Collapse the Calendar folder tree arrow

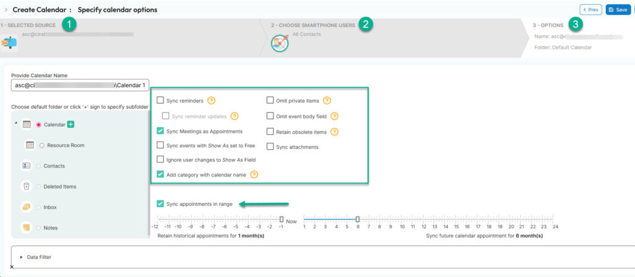pyautogui.click(x=14, y=122)
